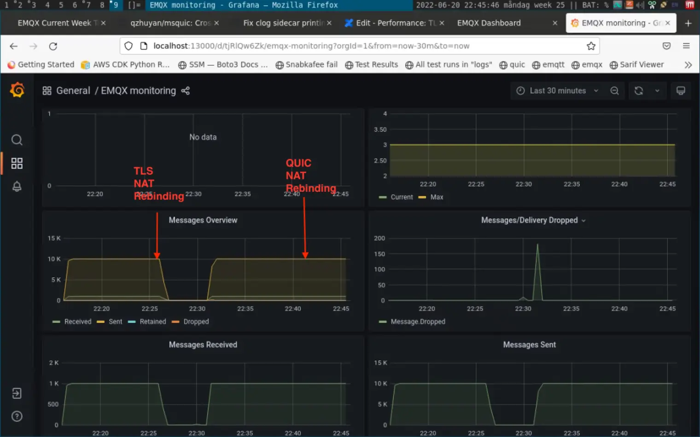Image resolution: width=700 pixels, height=437 pixels.
Task: Click the sign-in icon at sidebar bottom
Action: (17, 393)
